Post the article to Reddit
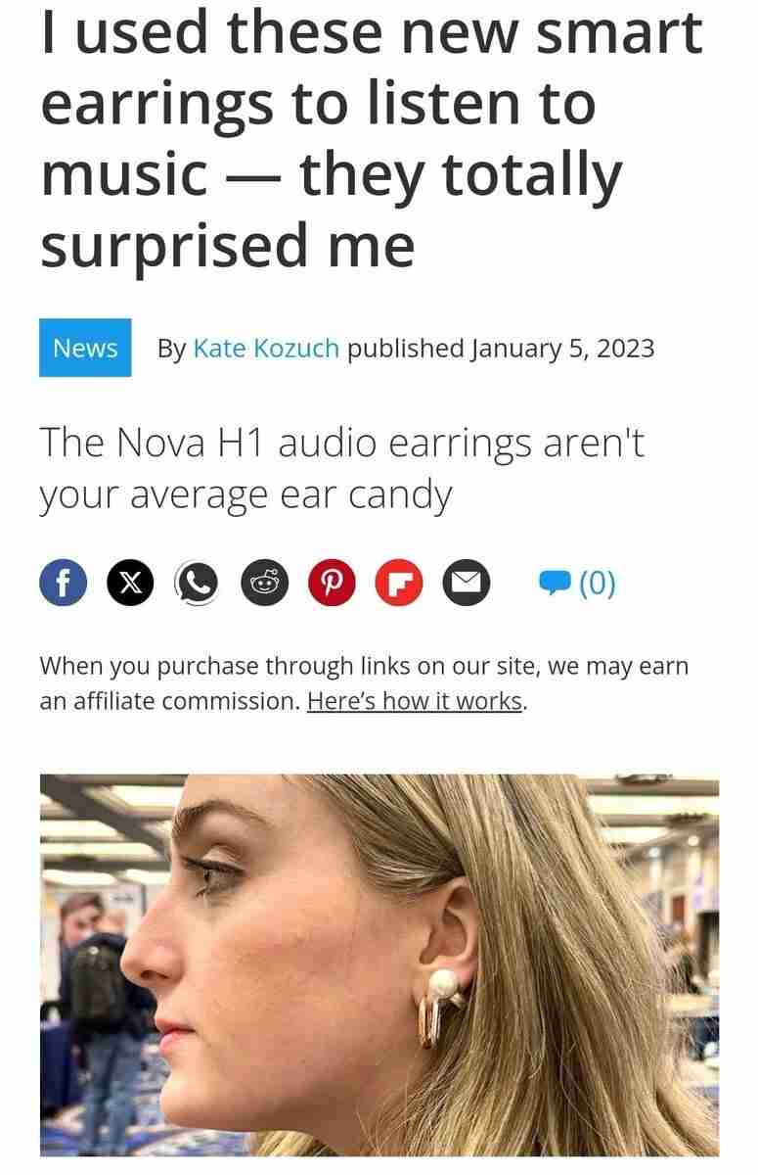The width and height of the screenshot is (758, 1175). [x=264, y=584]
